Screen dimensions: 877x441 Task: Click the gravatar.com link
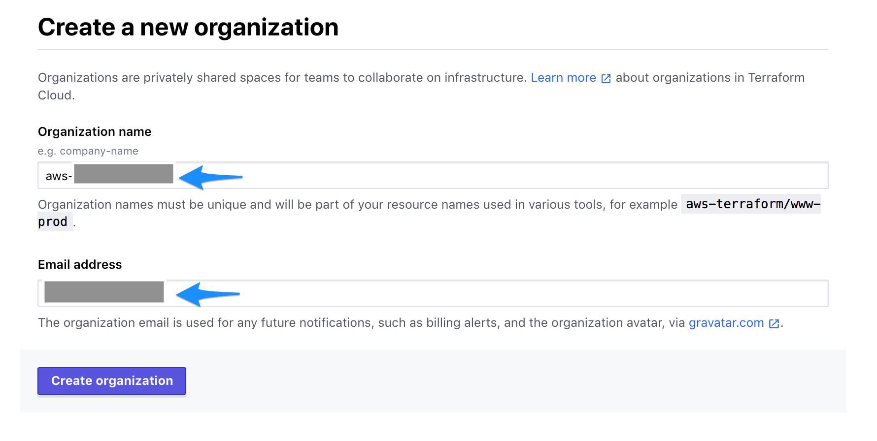coord(726,323)
